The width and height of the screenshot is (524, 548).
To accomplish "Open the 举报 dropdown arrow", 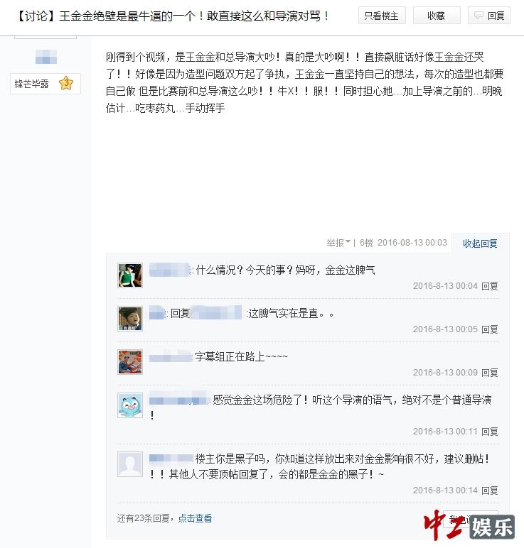I will (x=348, y=242).
